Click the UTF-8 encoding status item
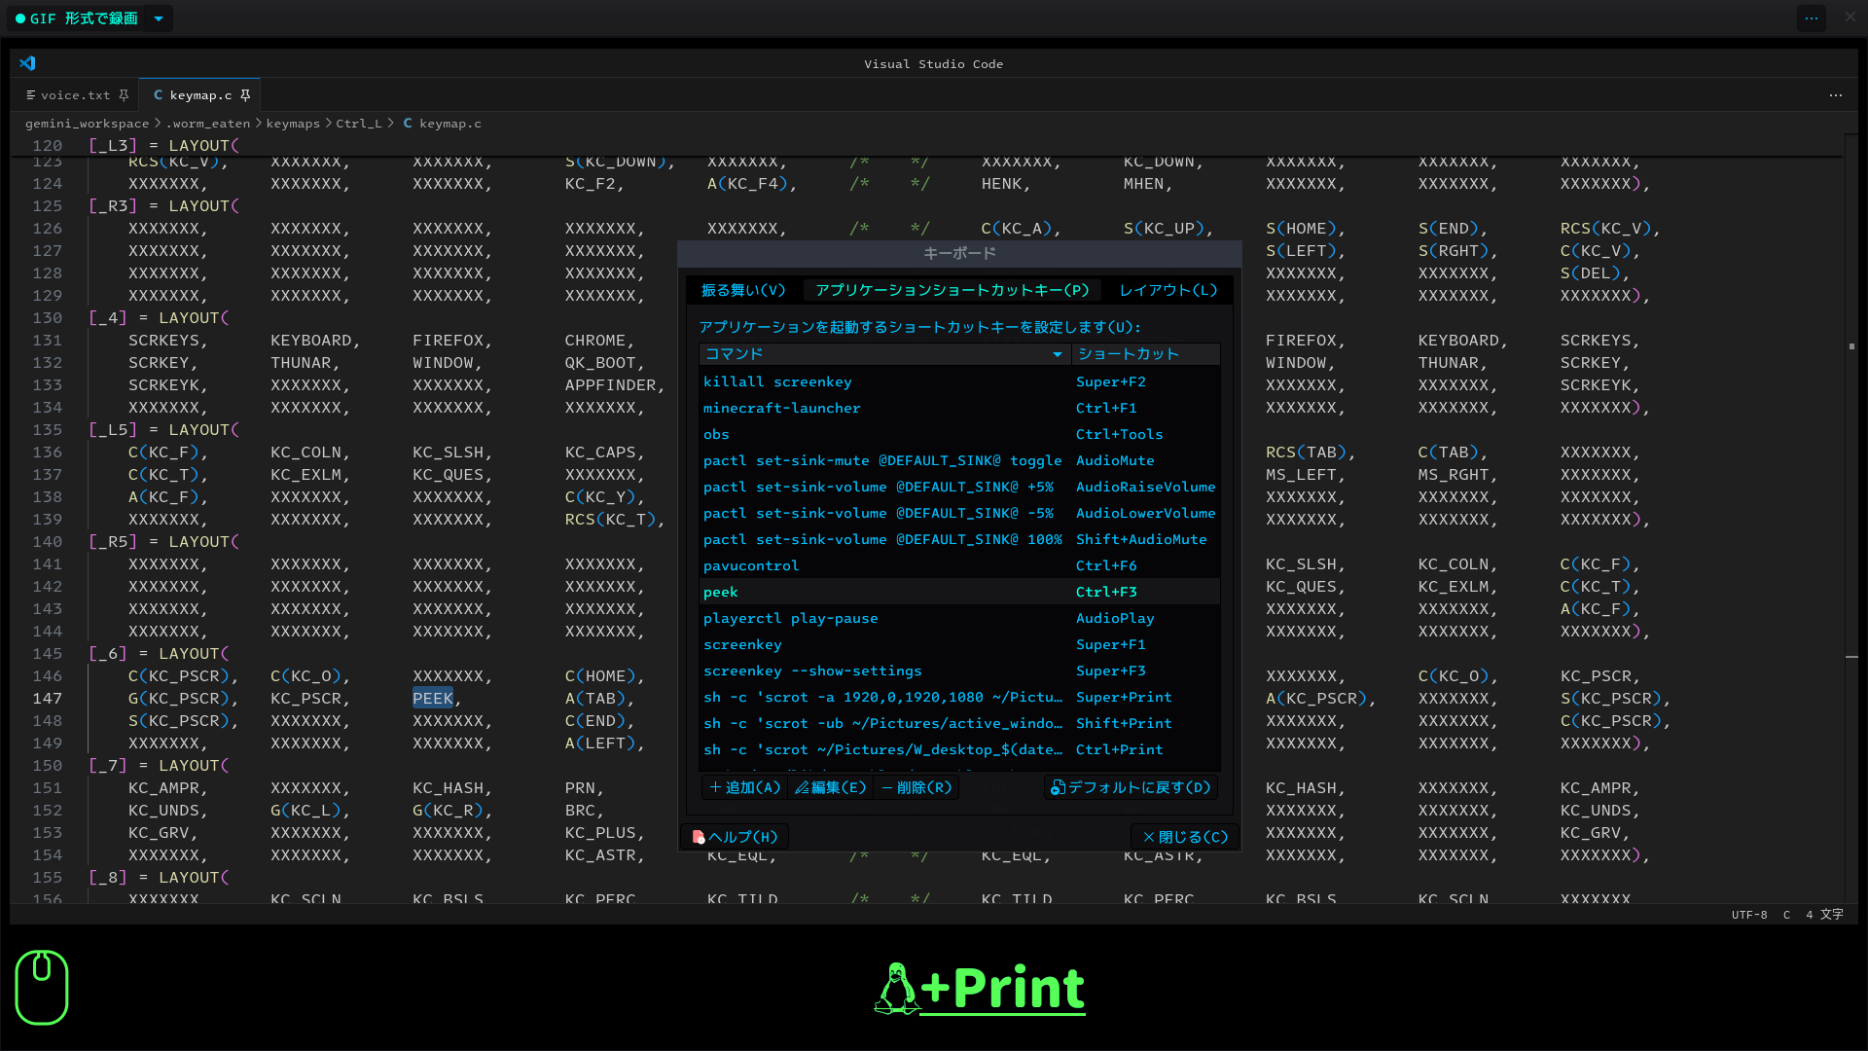This screenshot has height=1051, width=1868. tap(1748, 915)
